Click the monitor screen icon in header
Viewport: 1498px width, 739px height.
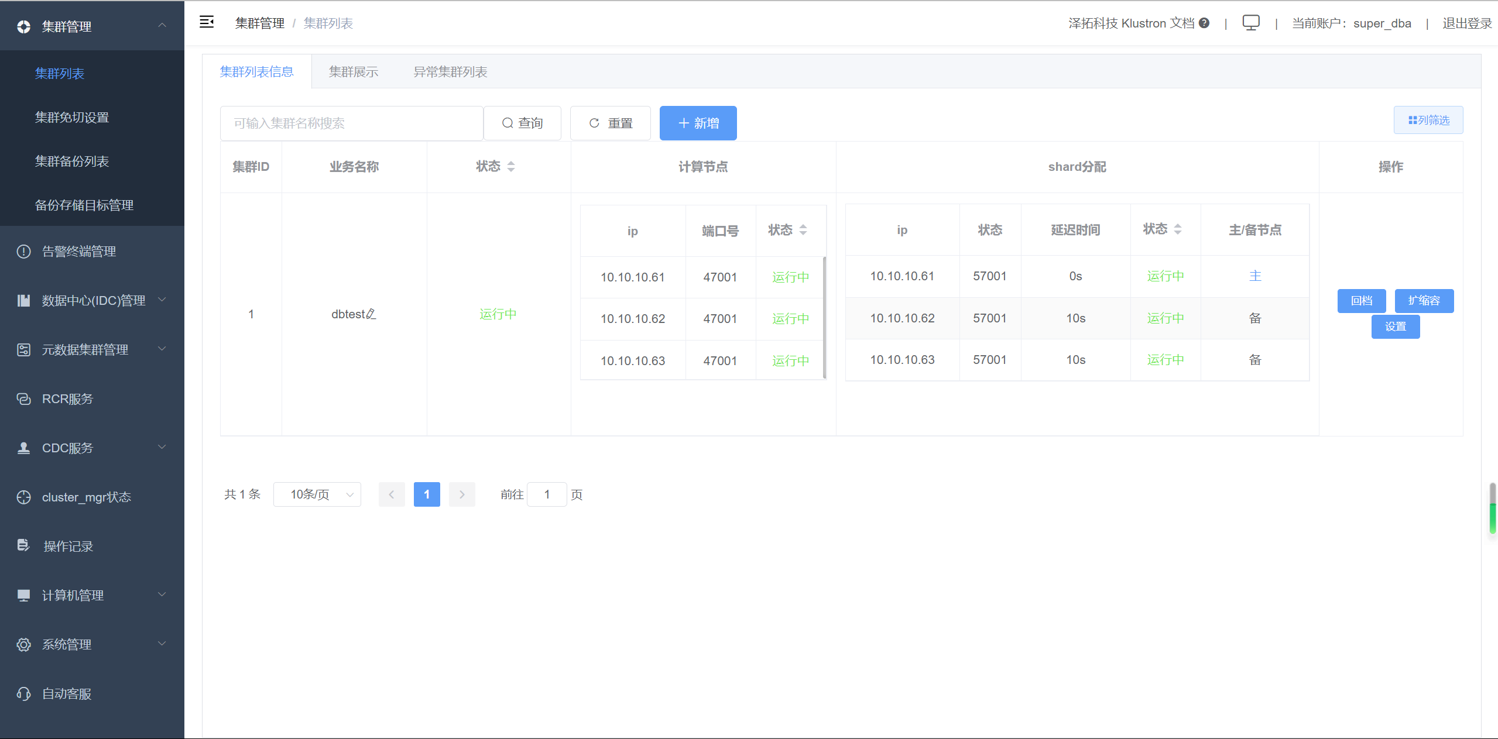(x=1250, y=23)
